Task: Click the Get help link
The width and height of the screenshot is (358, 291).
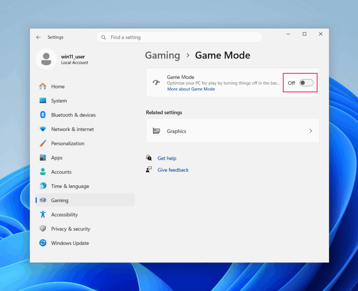Action: 167,158
